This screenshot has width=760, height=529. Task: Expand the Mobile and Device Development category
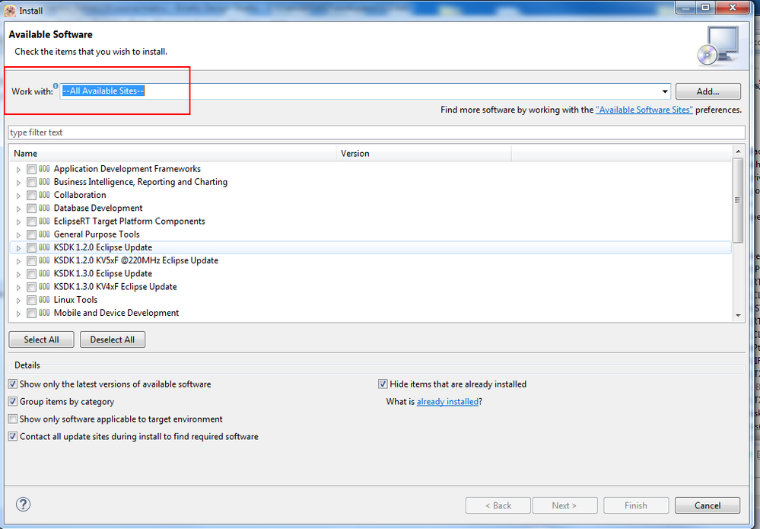18,314
